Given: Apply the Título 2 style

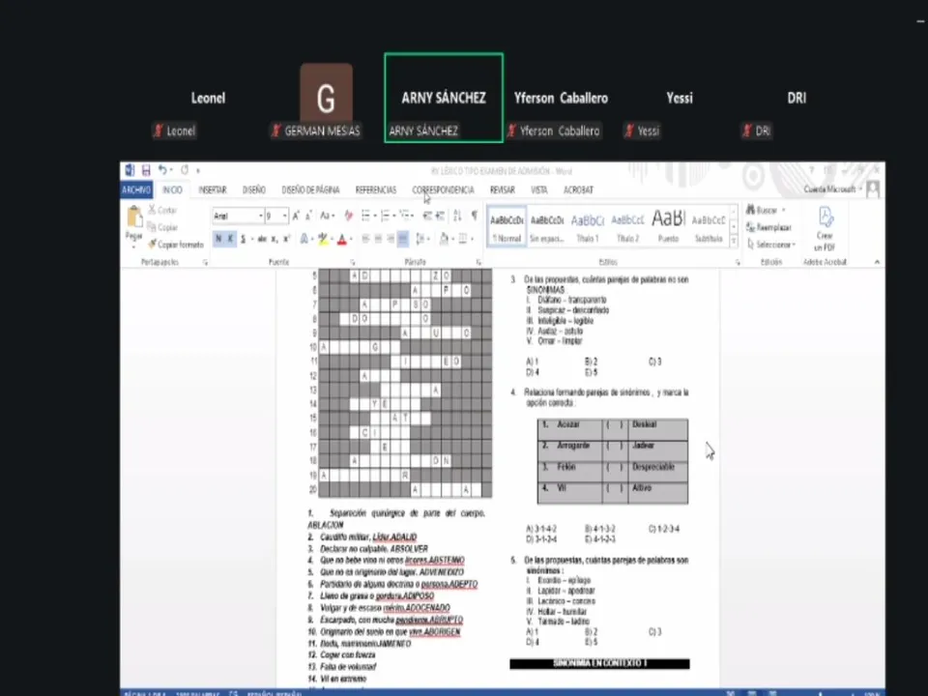Looking at the screenshot, I should (x=627, y=227).
